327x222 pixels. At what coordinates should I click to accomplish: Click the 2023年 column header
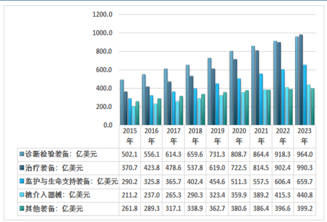tap(305, 136)
